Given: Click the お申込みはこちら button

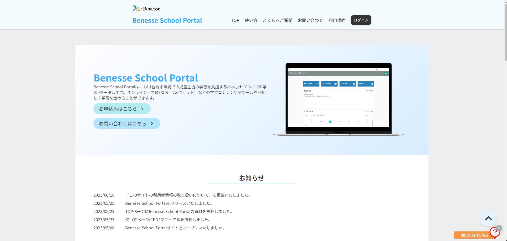Looking at the screenshot, I should (122, 109).
